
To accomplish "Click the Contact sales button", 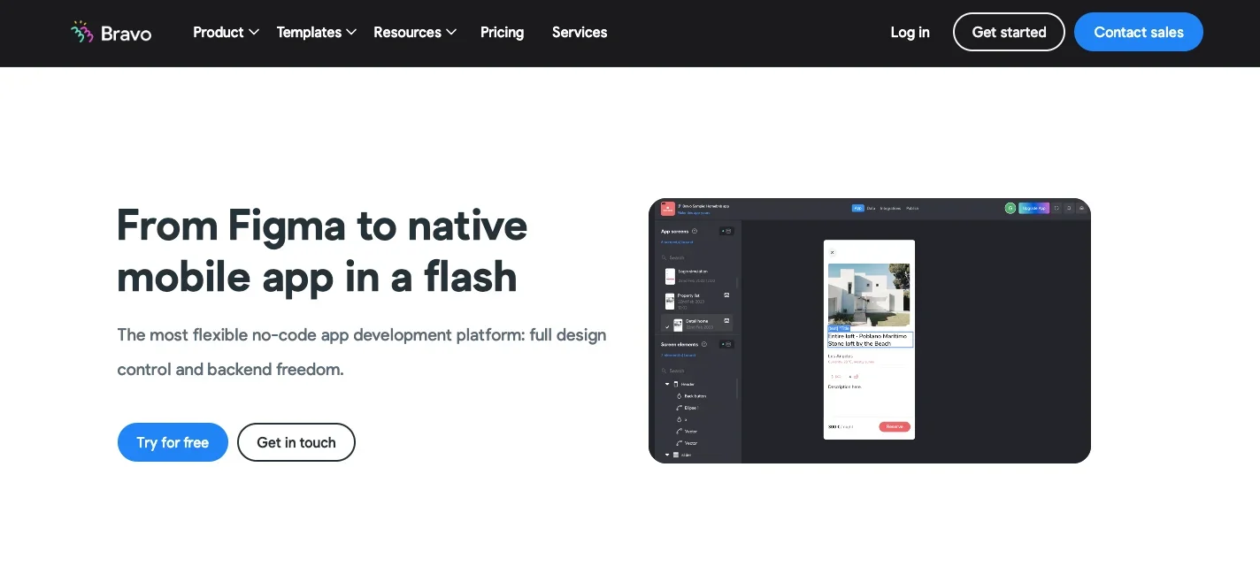I will [x=1138, y=33].
